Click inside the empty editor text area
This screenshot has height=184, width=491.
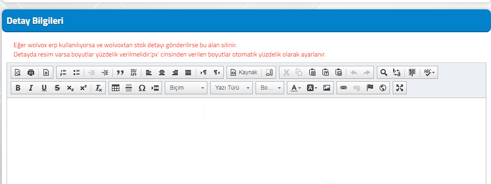(246, 141)
